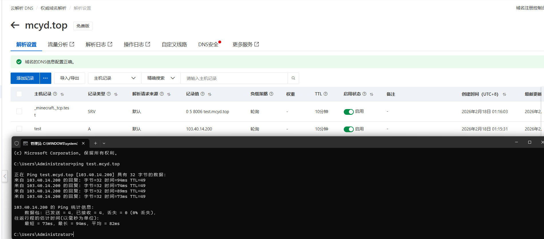
Task: Expand the 精确搜索 dropdown
Action: [161, 78]
